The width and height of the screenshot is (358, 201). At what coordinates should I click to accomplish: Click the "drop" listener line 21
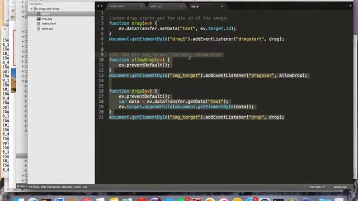pyautogui.click(x=196, y=117)
